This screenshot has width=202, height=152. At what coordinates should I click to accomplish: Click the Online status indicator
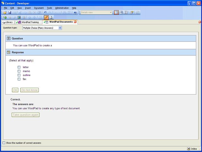click(192, 149)
